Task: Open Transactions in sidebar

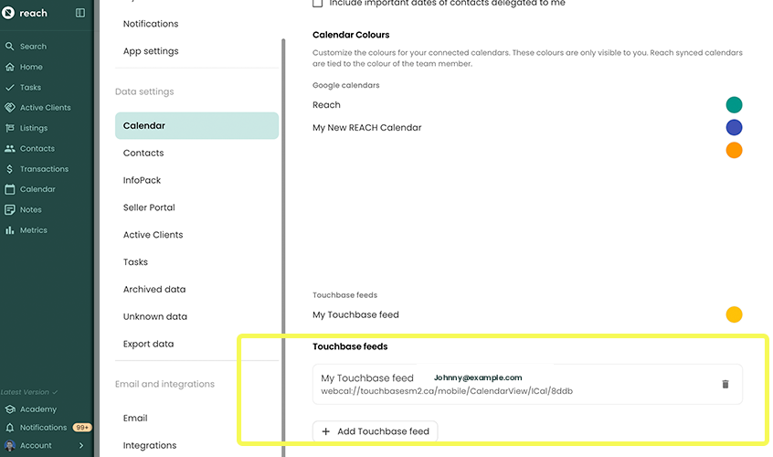Action: [44, 169]
